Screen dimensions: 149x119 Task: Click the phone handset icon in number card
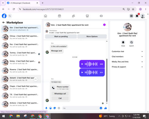click(53, 88)
